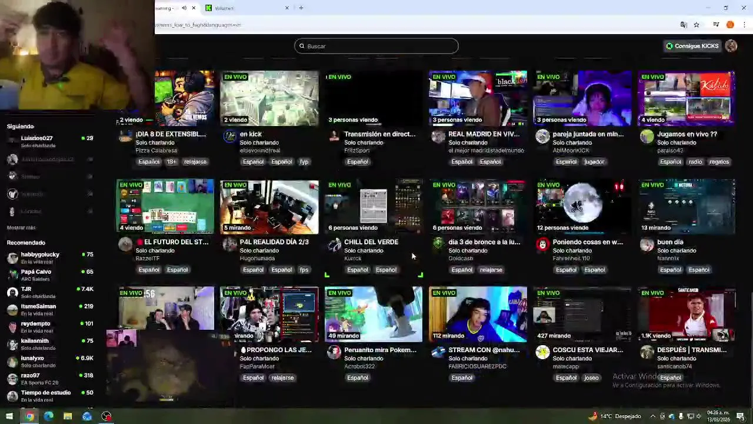This screenshot has width=753, height=424.
Task: Click the Buscar search field
Action: point(376,46)
